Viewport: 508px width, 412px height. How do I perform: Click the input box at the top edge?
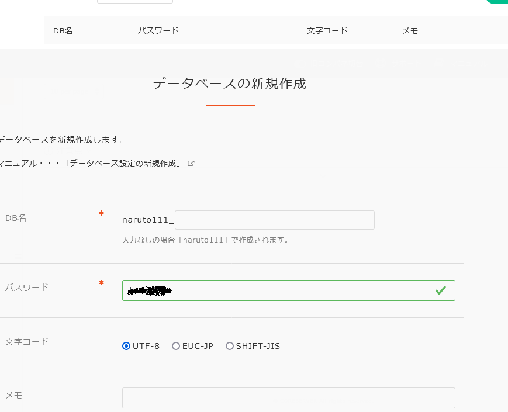pyautogui.click(x=134, y=1)
